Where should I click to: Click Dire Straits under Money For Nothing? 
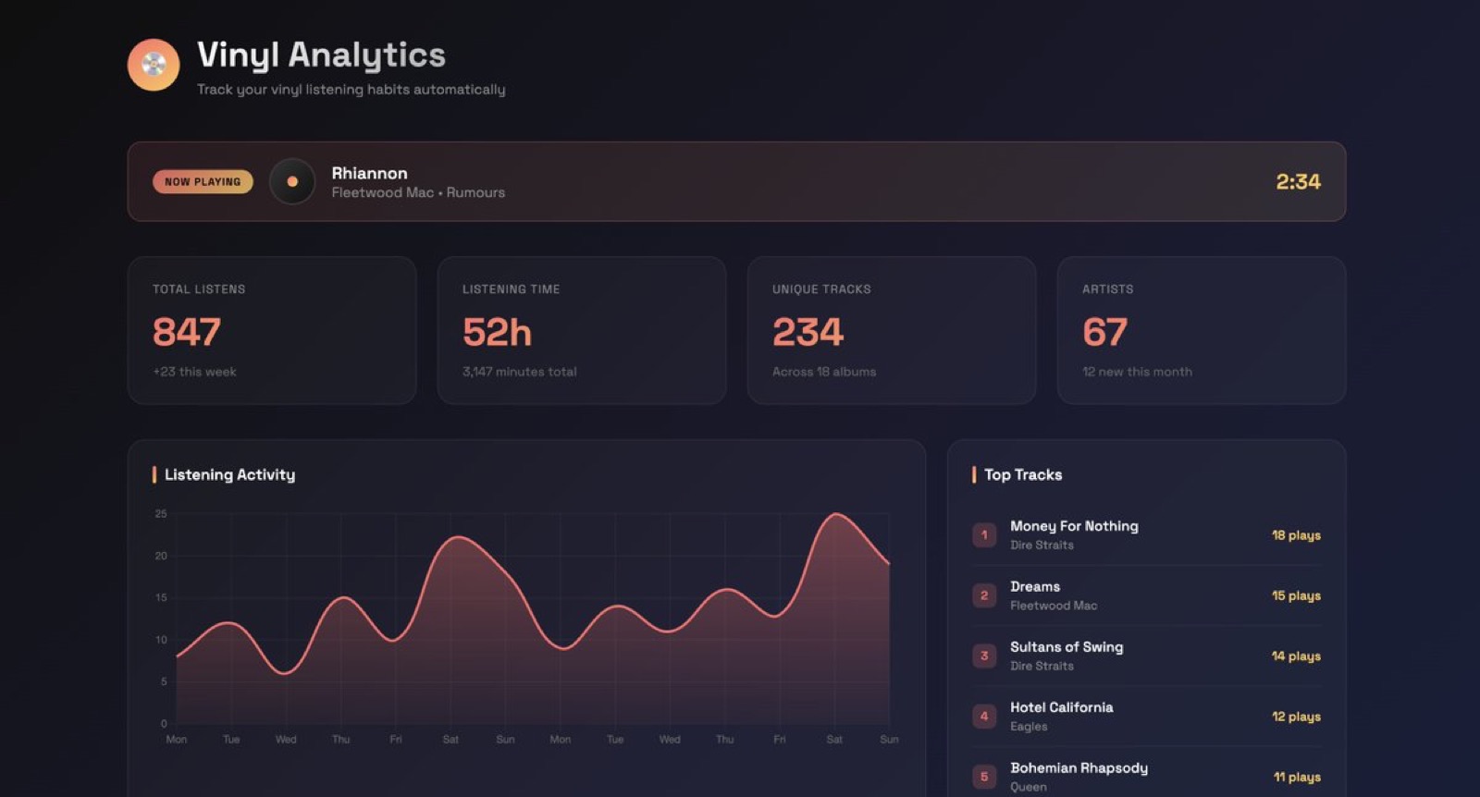click(x=1042, y=546)
